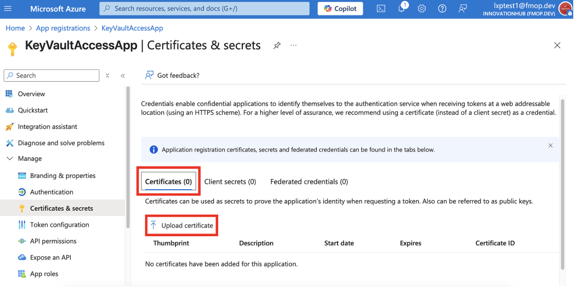576x287 pixels.
Task: Focus the sidebar menu search field
Action: [51, 75]
